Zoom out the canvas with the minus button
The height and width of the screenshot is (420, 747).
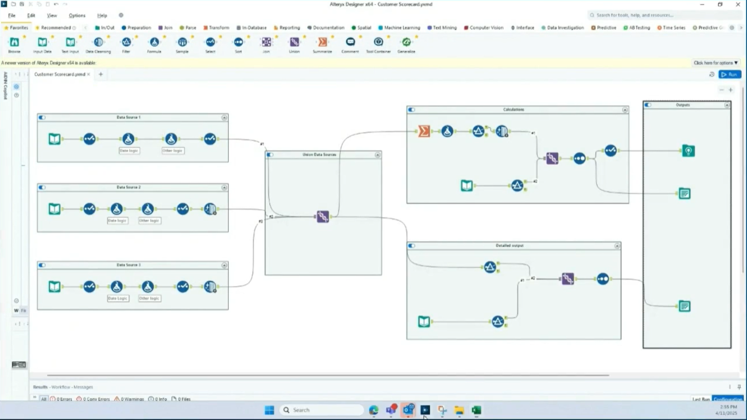722,90
